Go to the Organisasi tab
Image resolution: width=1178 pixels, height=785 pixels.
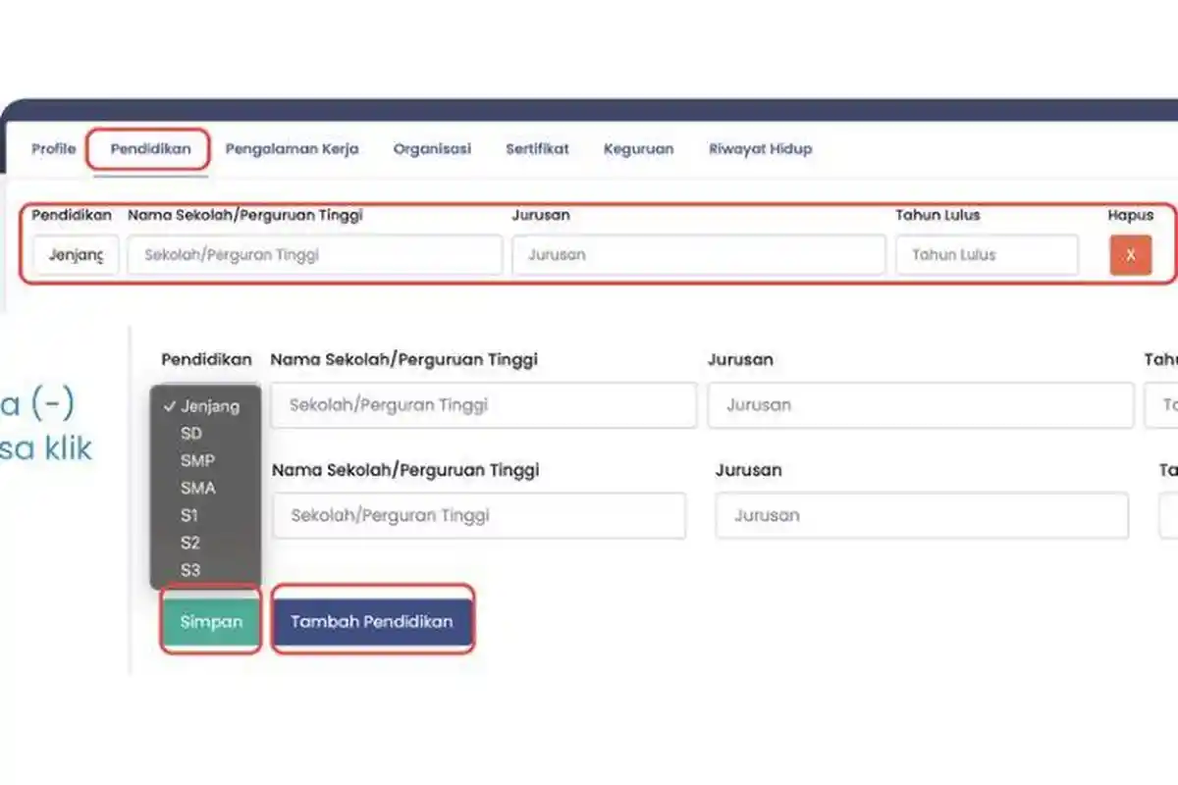(x=432, y=149)
